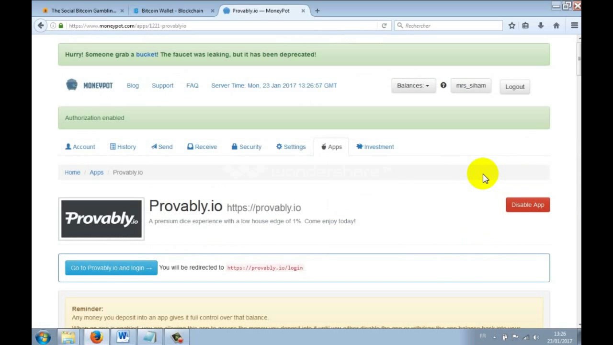
Task: Click Go to Provably.io and login button
Action: point(111,268)
